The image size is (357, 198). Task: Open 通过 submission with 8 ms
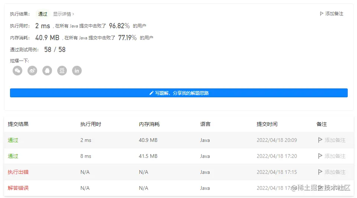pos(13,156)
